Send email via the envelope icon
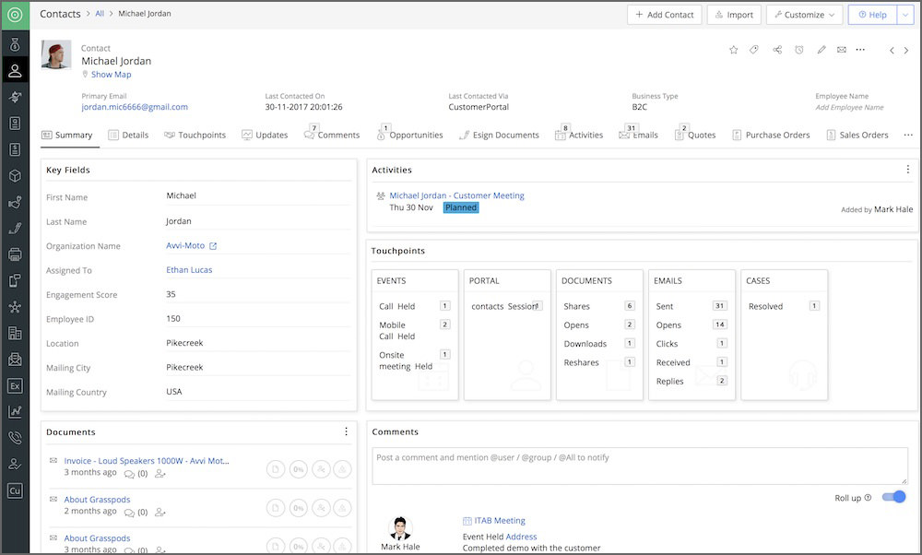922x555 pixels. [x=841, y=50]
